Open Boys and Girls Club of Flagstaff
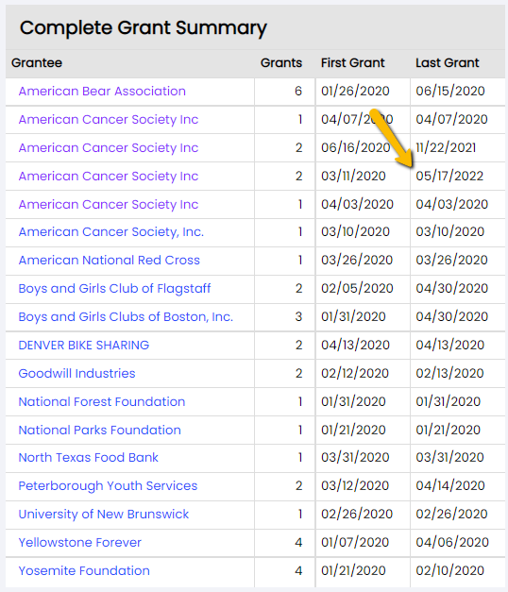This screenshot has width=508, height=592. click(114, 289)
